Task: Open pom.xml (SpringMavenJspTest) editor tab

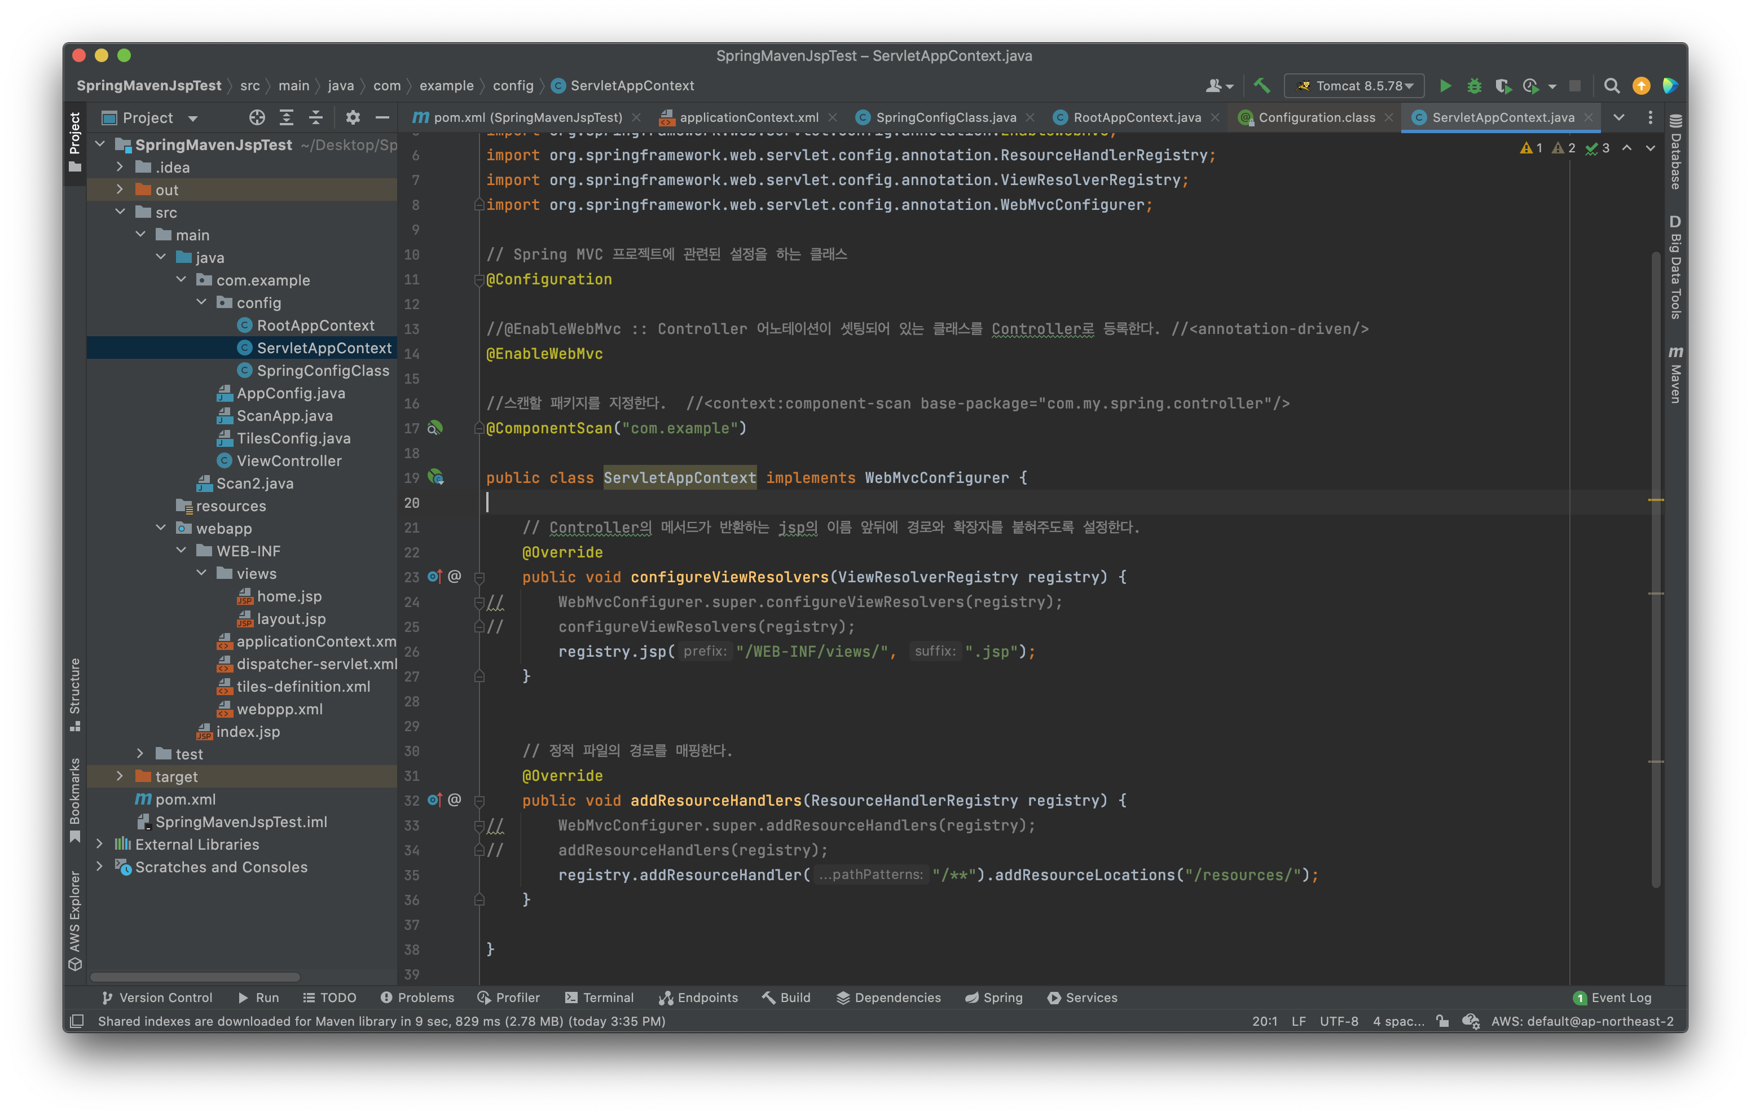Action: click(527, 117)
